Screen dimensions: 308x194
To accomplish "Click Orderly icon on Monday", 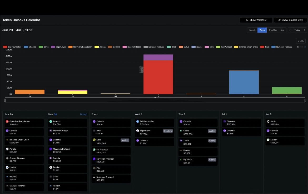I will click(x=51, y=158).
